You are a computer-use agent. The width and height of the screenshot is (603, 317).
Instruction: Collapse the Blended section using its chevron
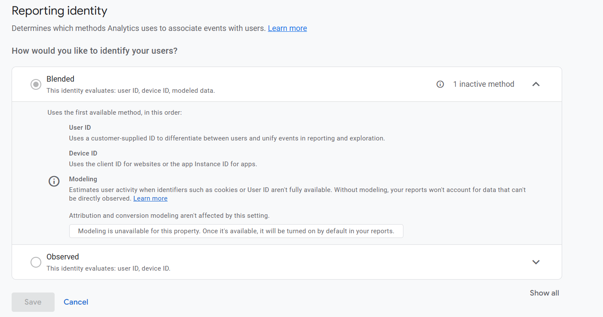535,84
